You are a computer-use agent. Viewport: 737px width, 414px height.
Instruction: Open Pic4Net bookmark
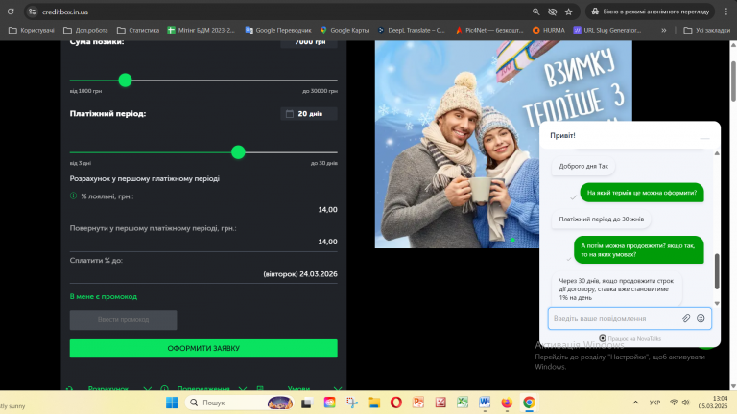point(489,30)
